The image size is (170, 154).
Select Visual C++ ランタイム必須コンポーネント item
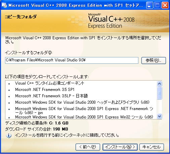(50, 83)
